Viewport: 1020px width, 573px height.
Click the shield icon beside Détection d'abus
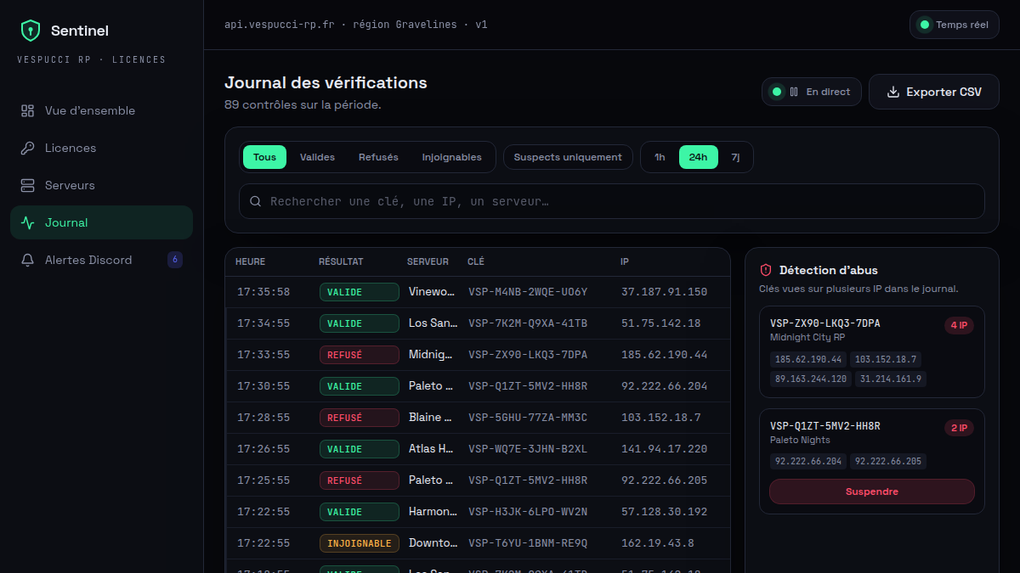(x=766, y=270)
